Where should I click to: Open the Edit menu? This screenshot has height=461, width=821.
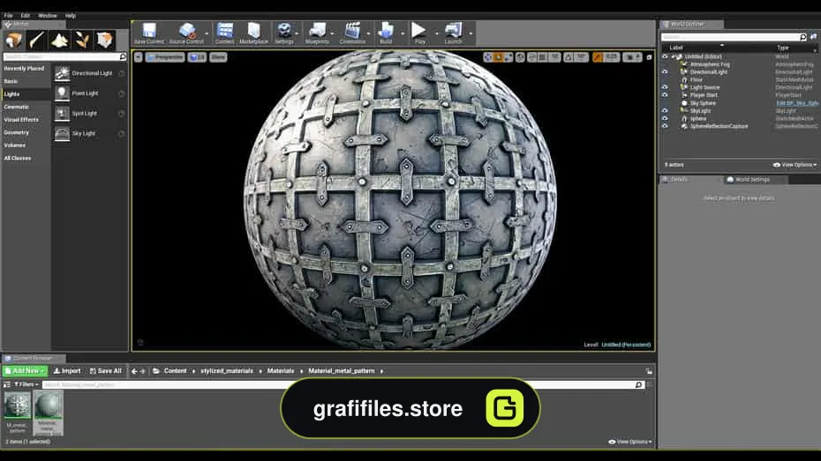25,16
